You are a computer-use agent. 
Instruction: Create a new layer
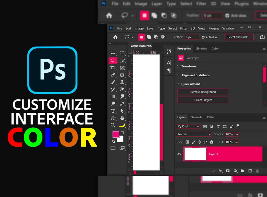click(250, 171)
